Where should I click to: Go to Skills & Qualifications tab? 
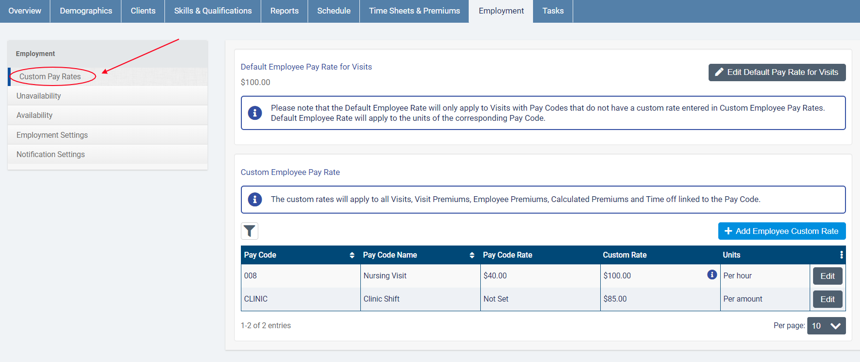pyautogui.click(x=213, y=11)
